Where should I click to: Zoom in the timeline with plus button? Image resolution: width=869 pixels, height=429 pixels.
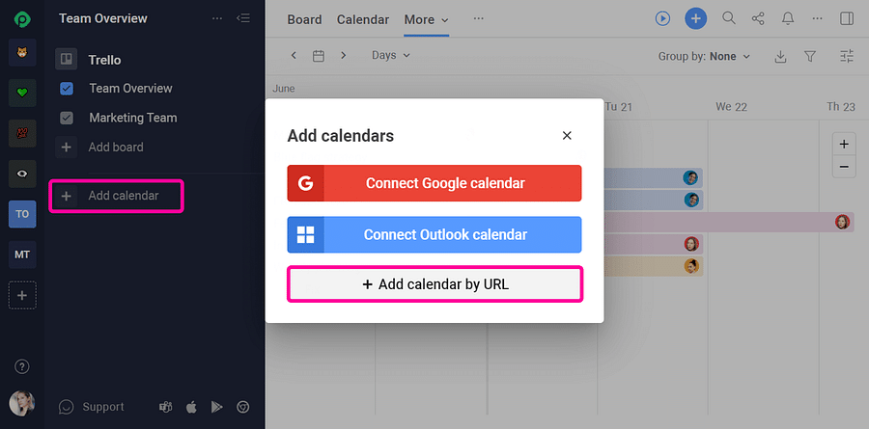pos(844,145)
